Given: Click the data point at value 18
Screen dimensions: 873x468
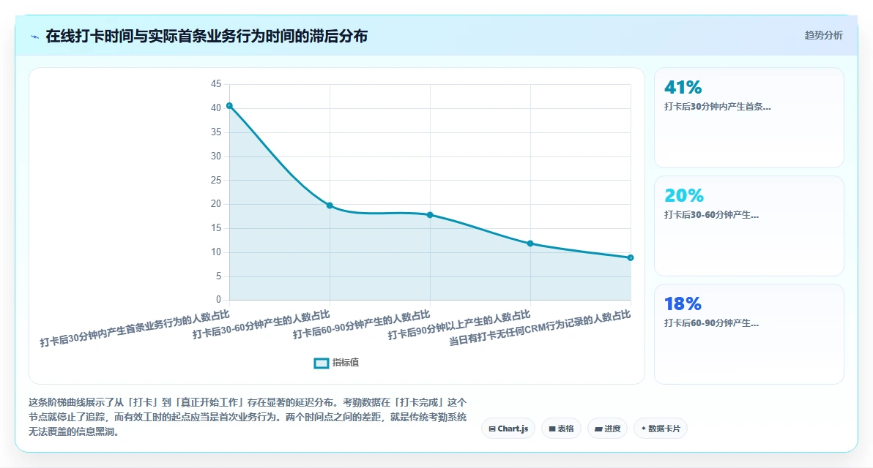Looking at the screenshot, I should click(x=430, y=215).
